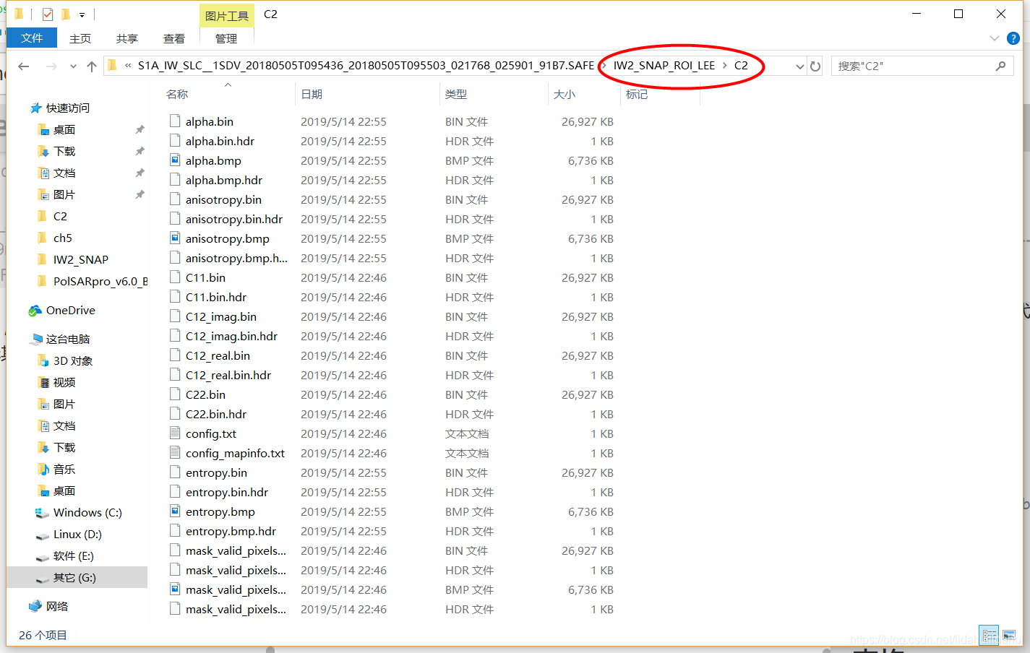The image size is (1030, 653).
Task: Select the entropy.bmp.hdr file icon
Action: coord(175,531)
